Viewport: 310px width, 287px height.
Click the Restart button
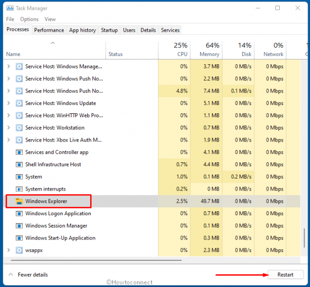[x=285, y=275]
